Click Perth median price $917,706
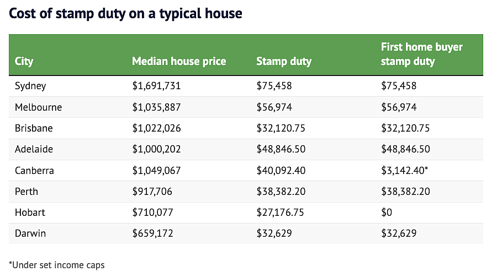Viewport: 497px width, 272px height. [152, 192]
